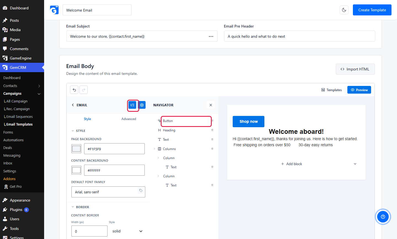Image resolution: width=397 pixels, height=239 pixels.
Task: Focus the template name field
Action: click(97, 10)
